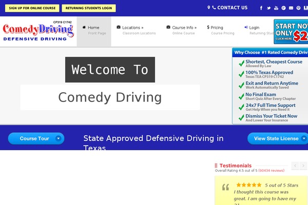This screenshot has height=205, width=308.
Task: Click 'No Final Exam' text
Action: point(261,94)
